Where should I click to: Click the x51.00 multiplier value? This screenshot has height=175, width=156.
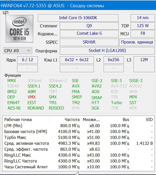pyautogui.click(x=93, y=137)
